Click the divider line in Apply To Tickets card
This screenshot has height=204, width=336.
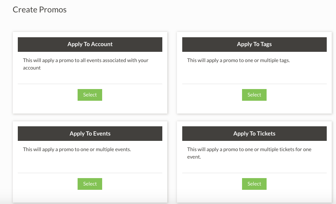pyautogui.click(x=254, y=173)
